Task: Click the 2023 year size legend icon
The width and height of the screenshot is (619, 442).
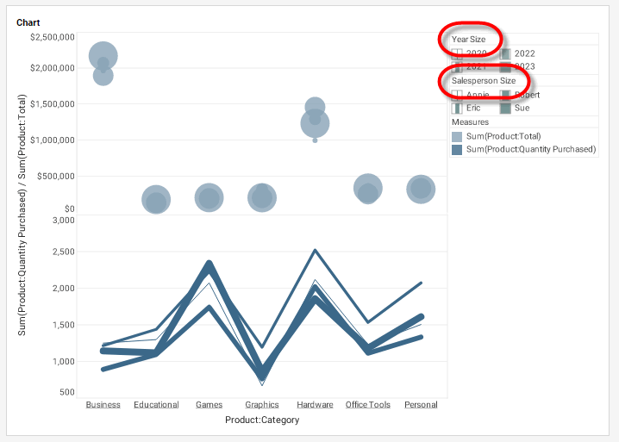Action: click(505, 67)
